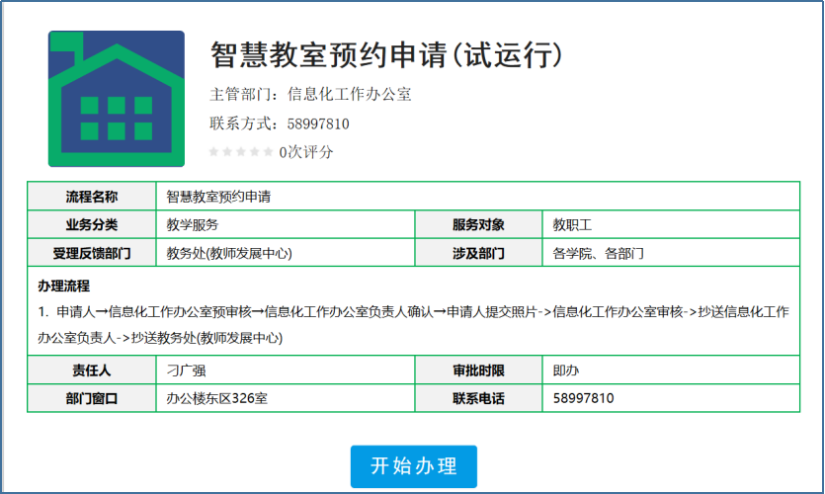Give five stars using the last star
Viewport: 825px width, 494px height.
click(x=268, y=152)
